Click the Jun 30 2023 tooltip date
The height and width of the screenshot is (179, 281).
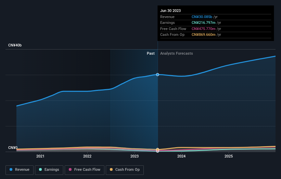click(170, 11)
